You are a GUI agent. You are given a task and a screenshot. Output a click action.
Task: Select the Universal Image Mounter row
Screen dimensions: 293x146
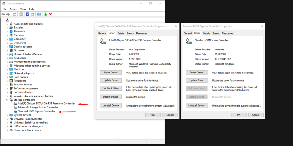[28, 119]
